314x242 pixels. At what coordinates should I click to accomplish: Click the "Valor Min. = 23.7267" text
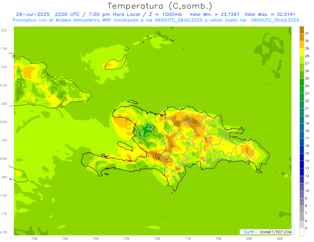[214, 14]
